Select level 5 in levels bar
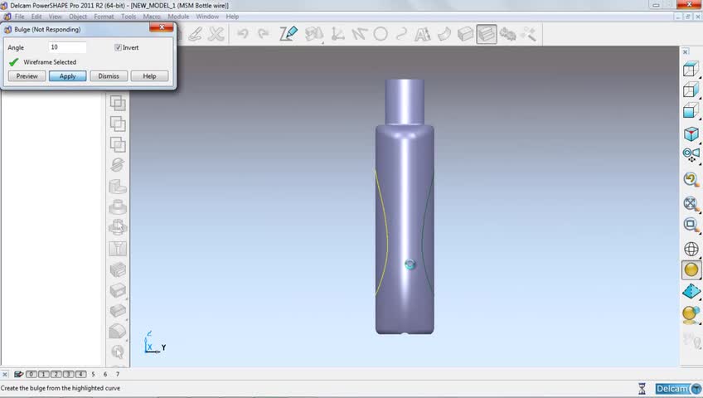Image resolution: width=703 pixels, height=398 pixels. (93, 374)
